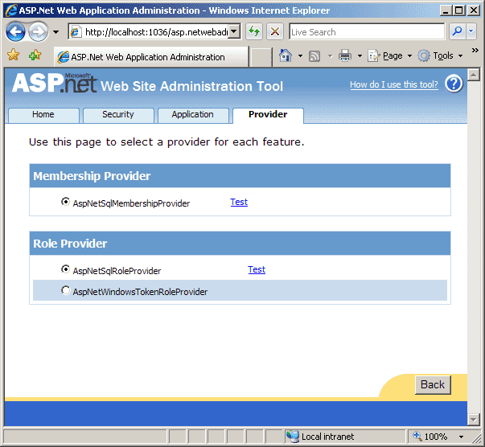Switch to the Application tab
The image size is (485, 447).
[193, 115]
